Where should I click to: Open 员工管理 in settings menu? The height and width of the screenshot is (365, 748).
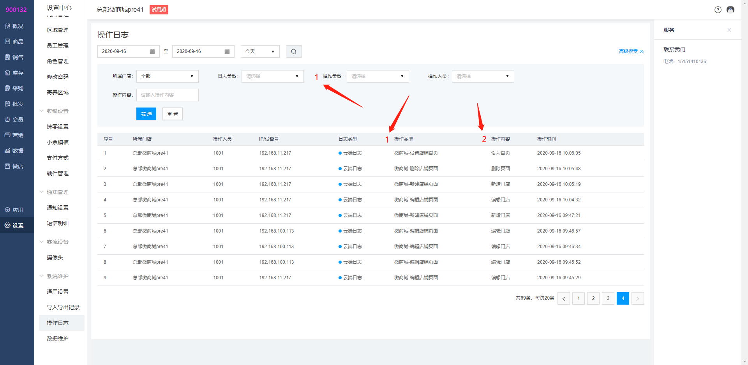[58, 46]
